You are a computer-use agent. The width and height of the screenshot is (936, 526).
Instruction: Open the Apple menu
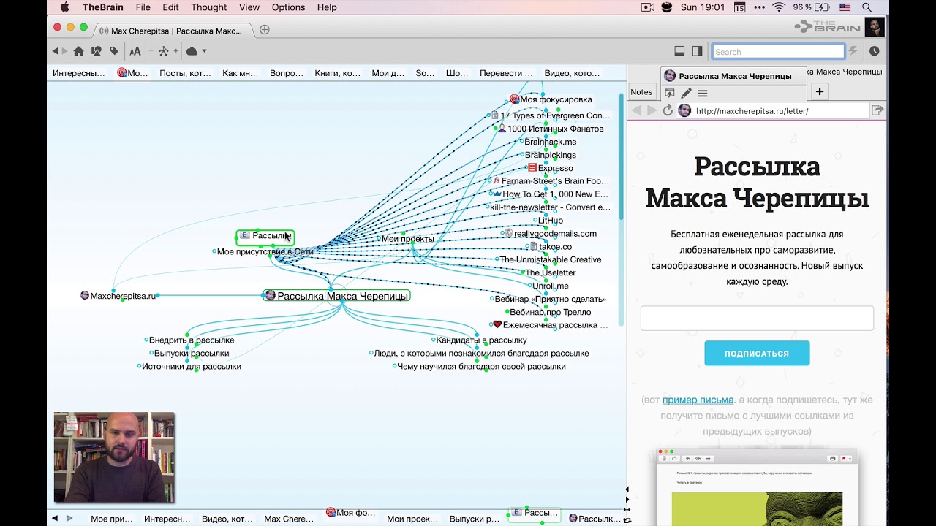click(x=64, y=7)
